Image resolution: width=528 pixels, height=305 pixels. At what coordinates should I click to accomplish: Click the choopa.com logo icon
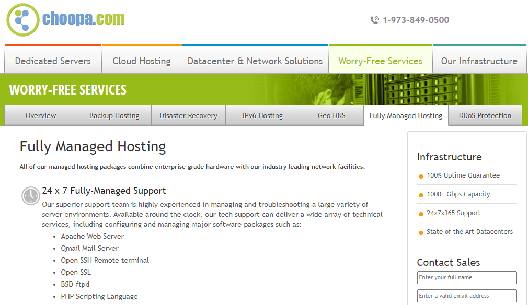[x=23, y=20]
